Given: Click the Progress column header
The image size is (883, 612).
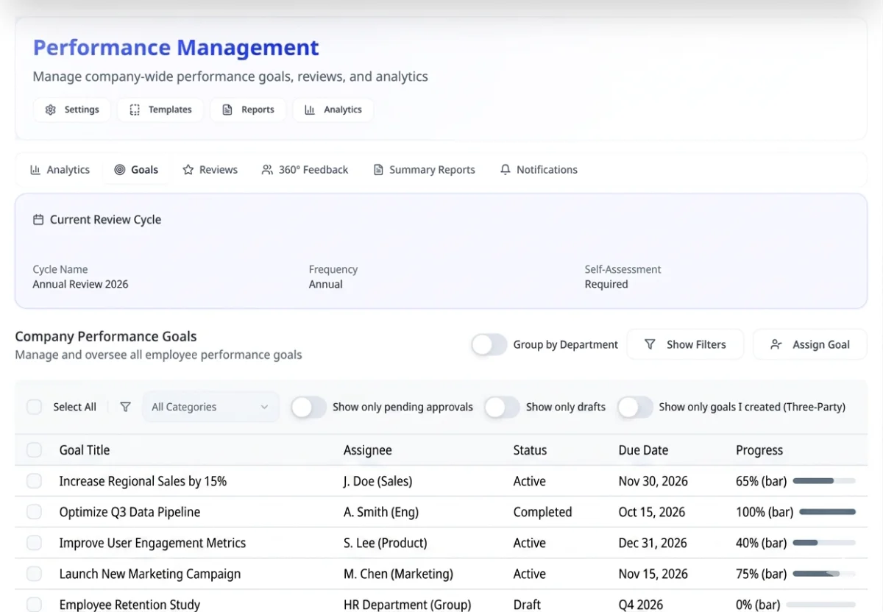Looking at the screenshot, I should click(759, 450).
